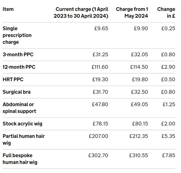
Task: Select the £7.85 change value
Action: pos(169,156)
